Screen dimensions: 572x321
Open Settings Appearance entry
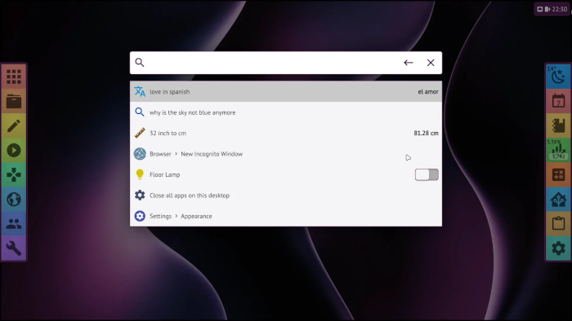click(286, 216)
